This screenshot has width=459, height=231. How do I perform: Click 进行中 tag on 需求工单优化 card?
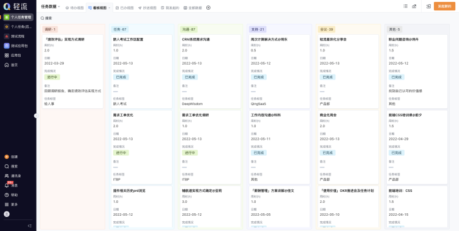pos(121,153)
